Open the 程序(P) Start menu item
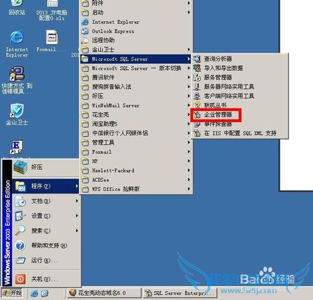This screenshot has width=313, height=300. point(46,186)
